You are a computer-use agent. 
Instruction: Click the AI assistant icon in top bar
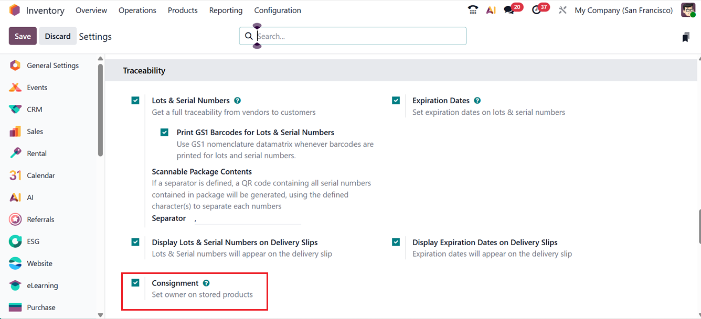[x=491, y=10]
